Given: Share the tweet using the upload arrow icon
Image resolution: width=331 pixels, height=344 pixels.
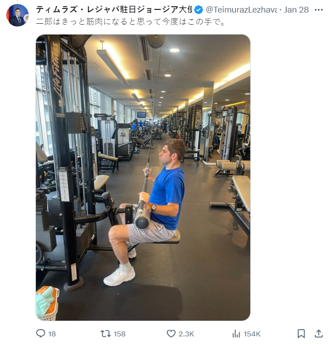Looking at the screenshot, I should click(x=318, y=334).
